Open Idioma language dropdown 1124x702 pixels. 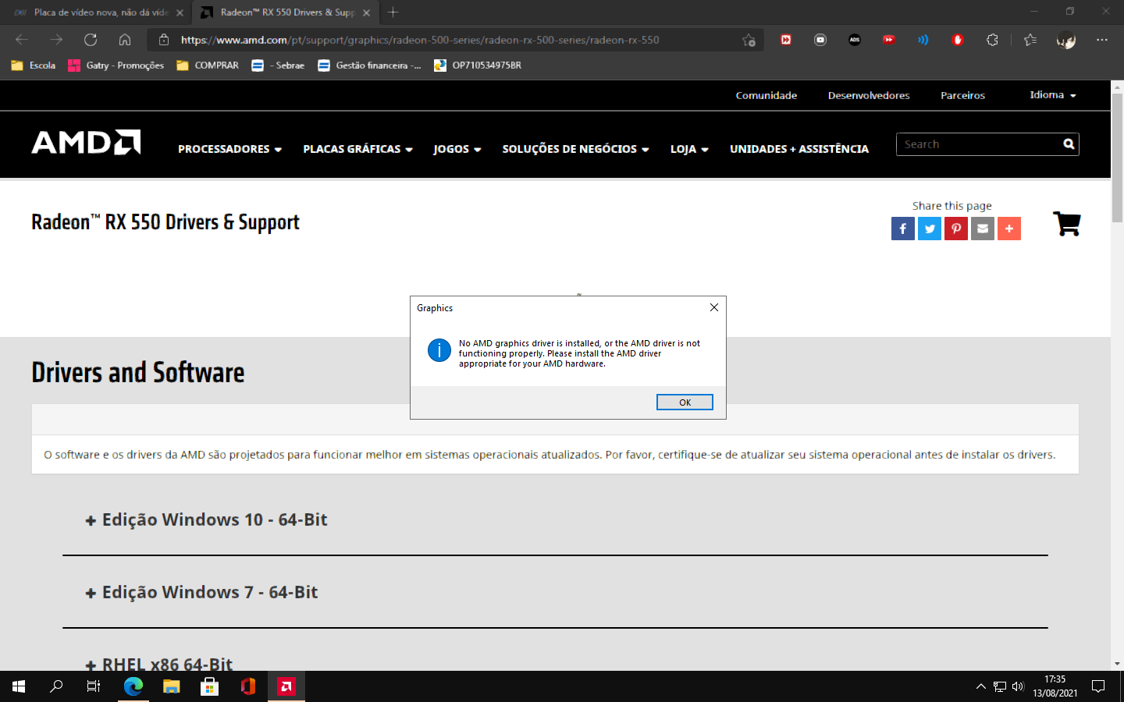1053,95
